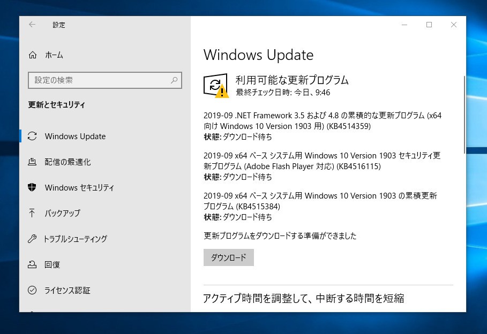
Task: Open ライセンス認証 activation page
Action: coord(105,290)
